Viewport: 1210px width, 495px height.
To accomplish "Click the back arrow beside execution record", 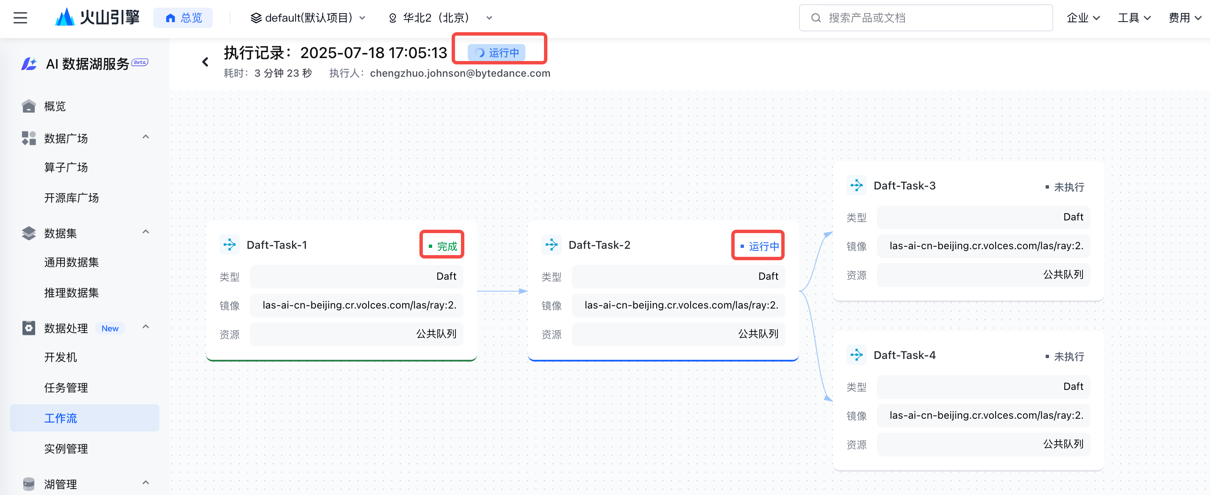I will (x=205, y=62).
